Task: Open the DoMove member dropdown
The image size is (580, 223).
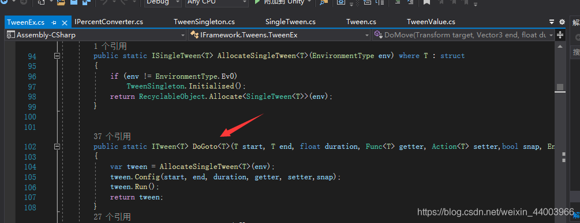Action: coord(463,36)
